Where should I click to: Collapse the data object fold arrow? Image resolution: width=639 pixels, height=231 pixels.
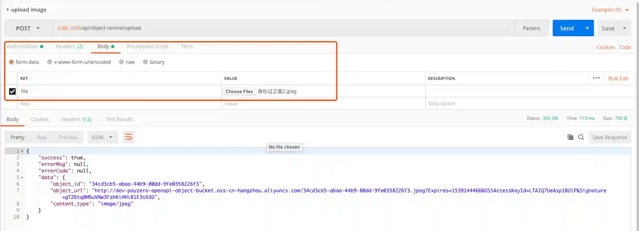point(22,177)
